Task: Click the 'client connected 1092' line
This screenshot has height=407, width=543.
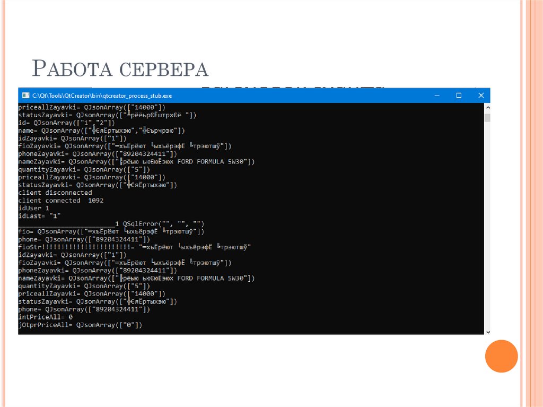Action: pyautogui.click(x=61, y=201)
